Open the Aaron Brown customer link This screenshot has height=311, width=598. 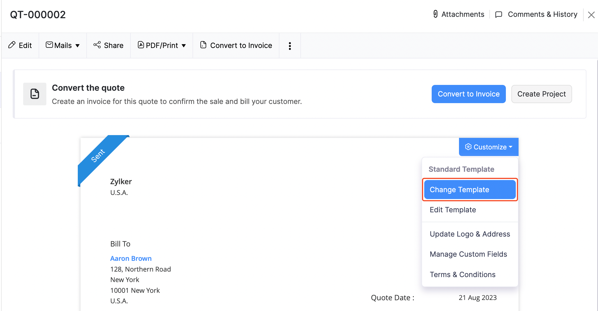(x=131, y=258)
